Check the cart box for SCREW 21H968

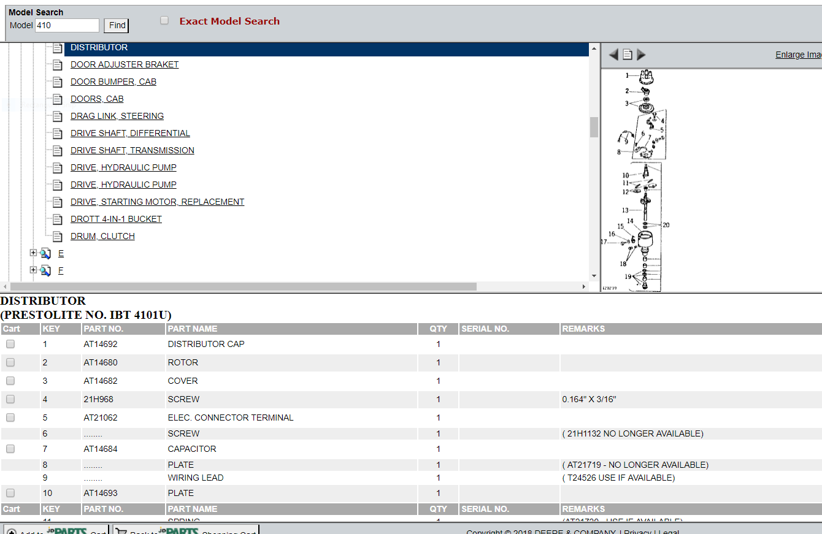pos(10,399)
